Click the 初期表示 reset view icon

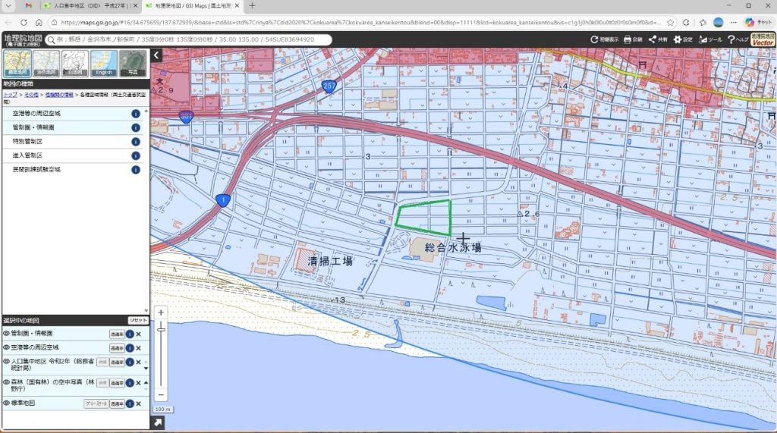coord(604,39)
